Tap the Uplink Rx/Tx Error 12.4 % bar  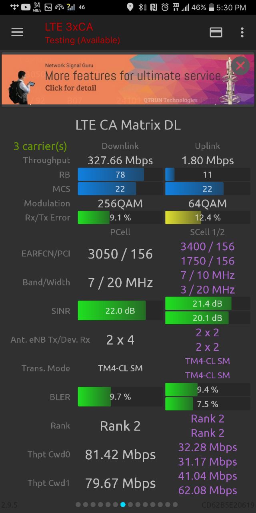pyautogui.click(x=208, y=218)
